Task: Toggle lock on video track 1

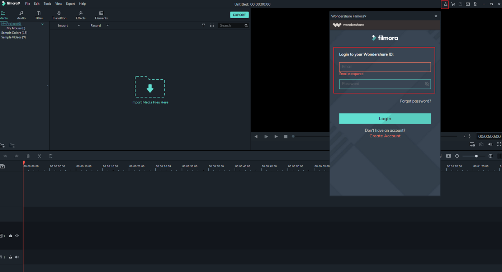Action: (x=10, y=236)
